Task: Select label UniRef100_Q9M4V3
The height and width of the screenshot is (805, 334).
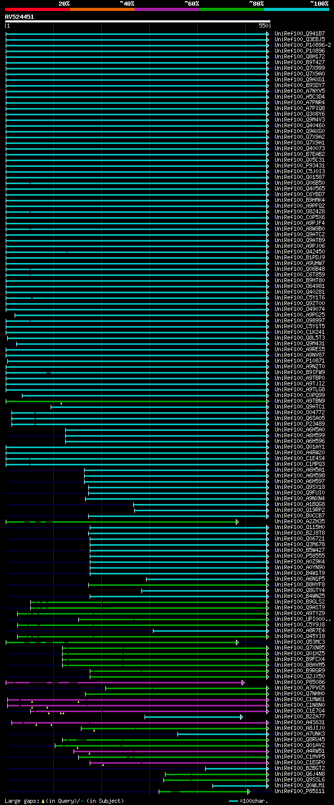Action: [300, 119]
